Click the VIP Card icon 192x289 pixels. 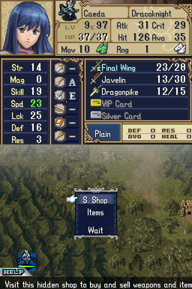click(96, 103)
